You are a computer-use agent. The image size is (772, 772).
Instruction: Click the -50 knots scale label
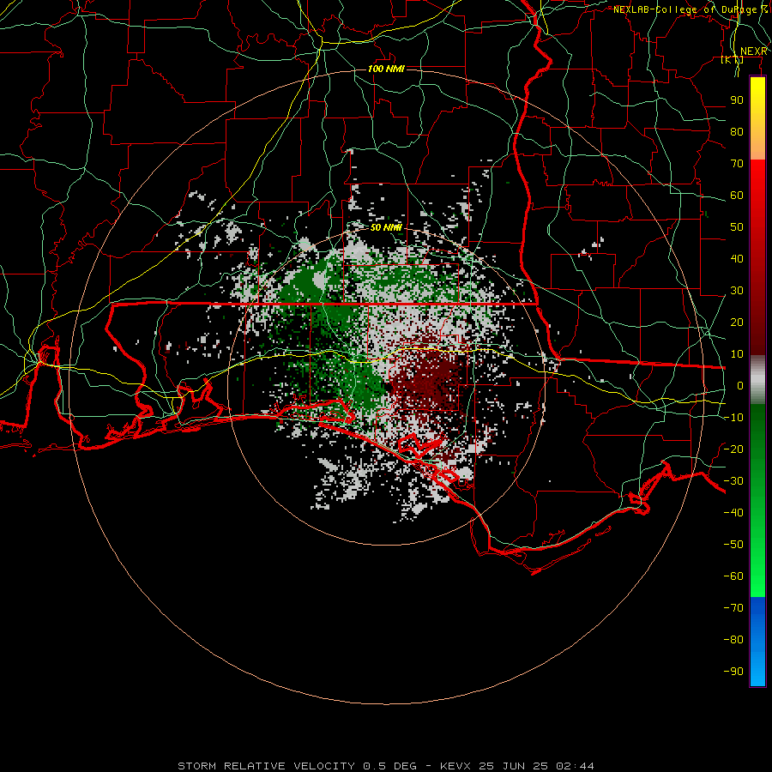click(733, 545)
